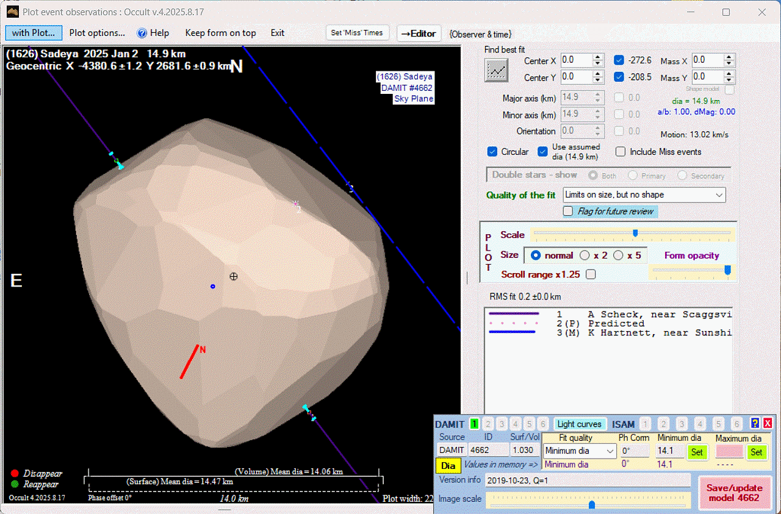Close the DAMIT panel with red X
781x514 pixels.
click(x=768, y=424)
